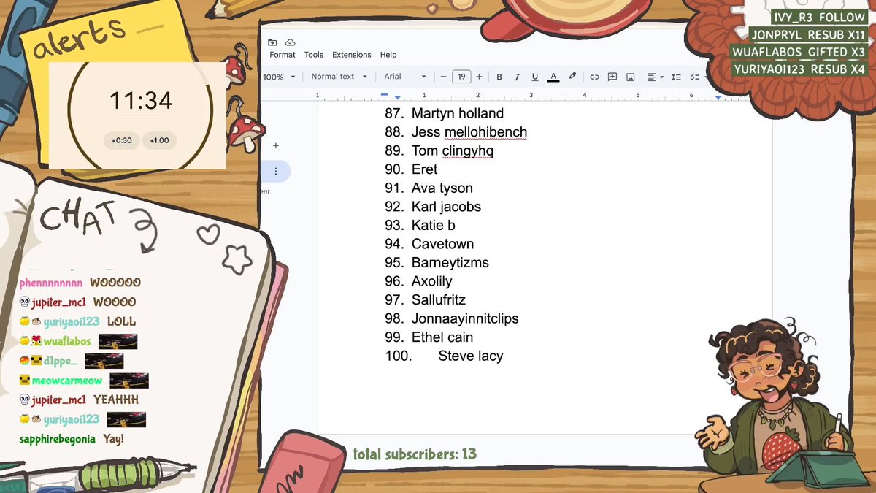Click chat username phennnnnnnn

[51, 283]
